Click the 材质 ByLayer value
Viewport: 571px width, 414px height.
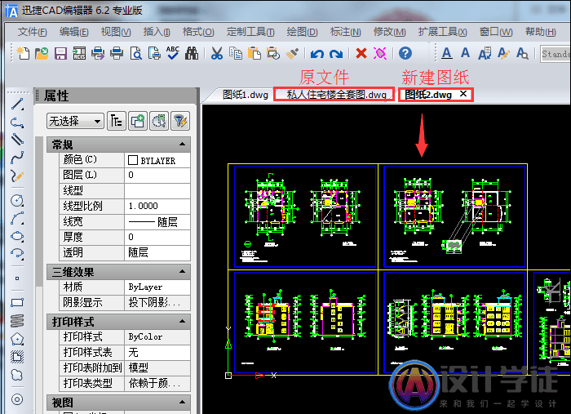[157, 287]
